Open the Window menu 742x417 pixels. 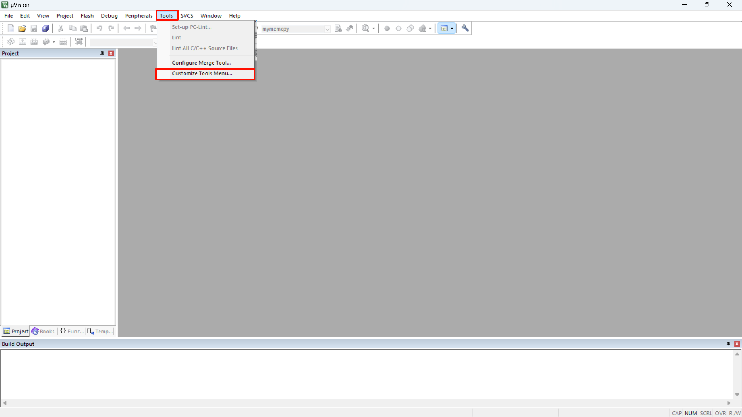coord(211,15)
